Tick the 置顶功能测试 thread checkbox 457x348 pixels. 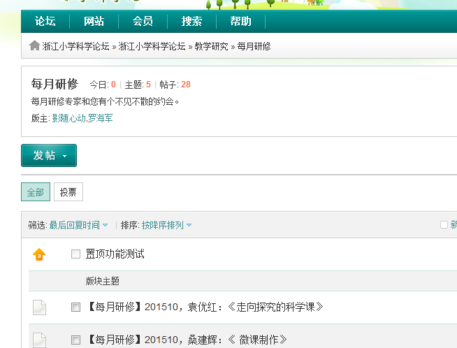(75, 254)
